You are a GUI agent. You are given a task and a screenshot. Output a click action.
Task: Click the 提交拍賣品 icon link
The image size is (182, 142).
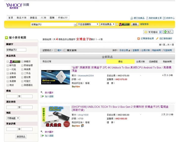point(132,18)
